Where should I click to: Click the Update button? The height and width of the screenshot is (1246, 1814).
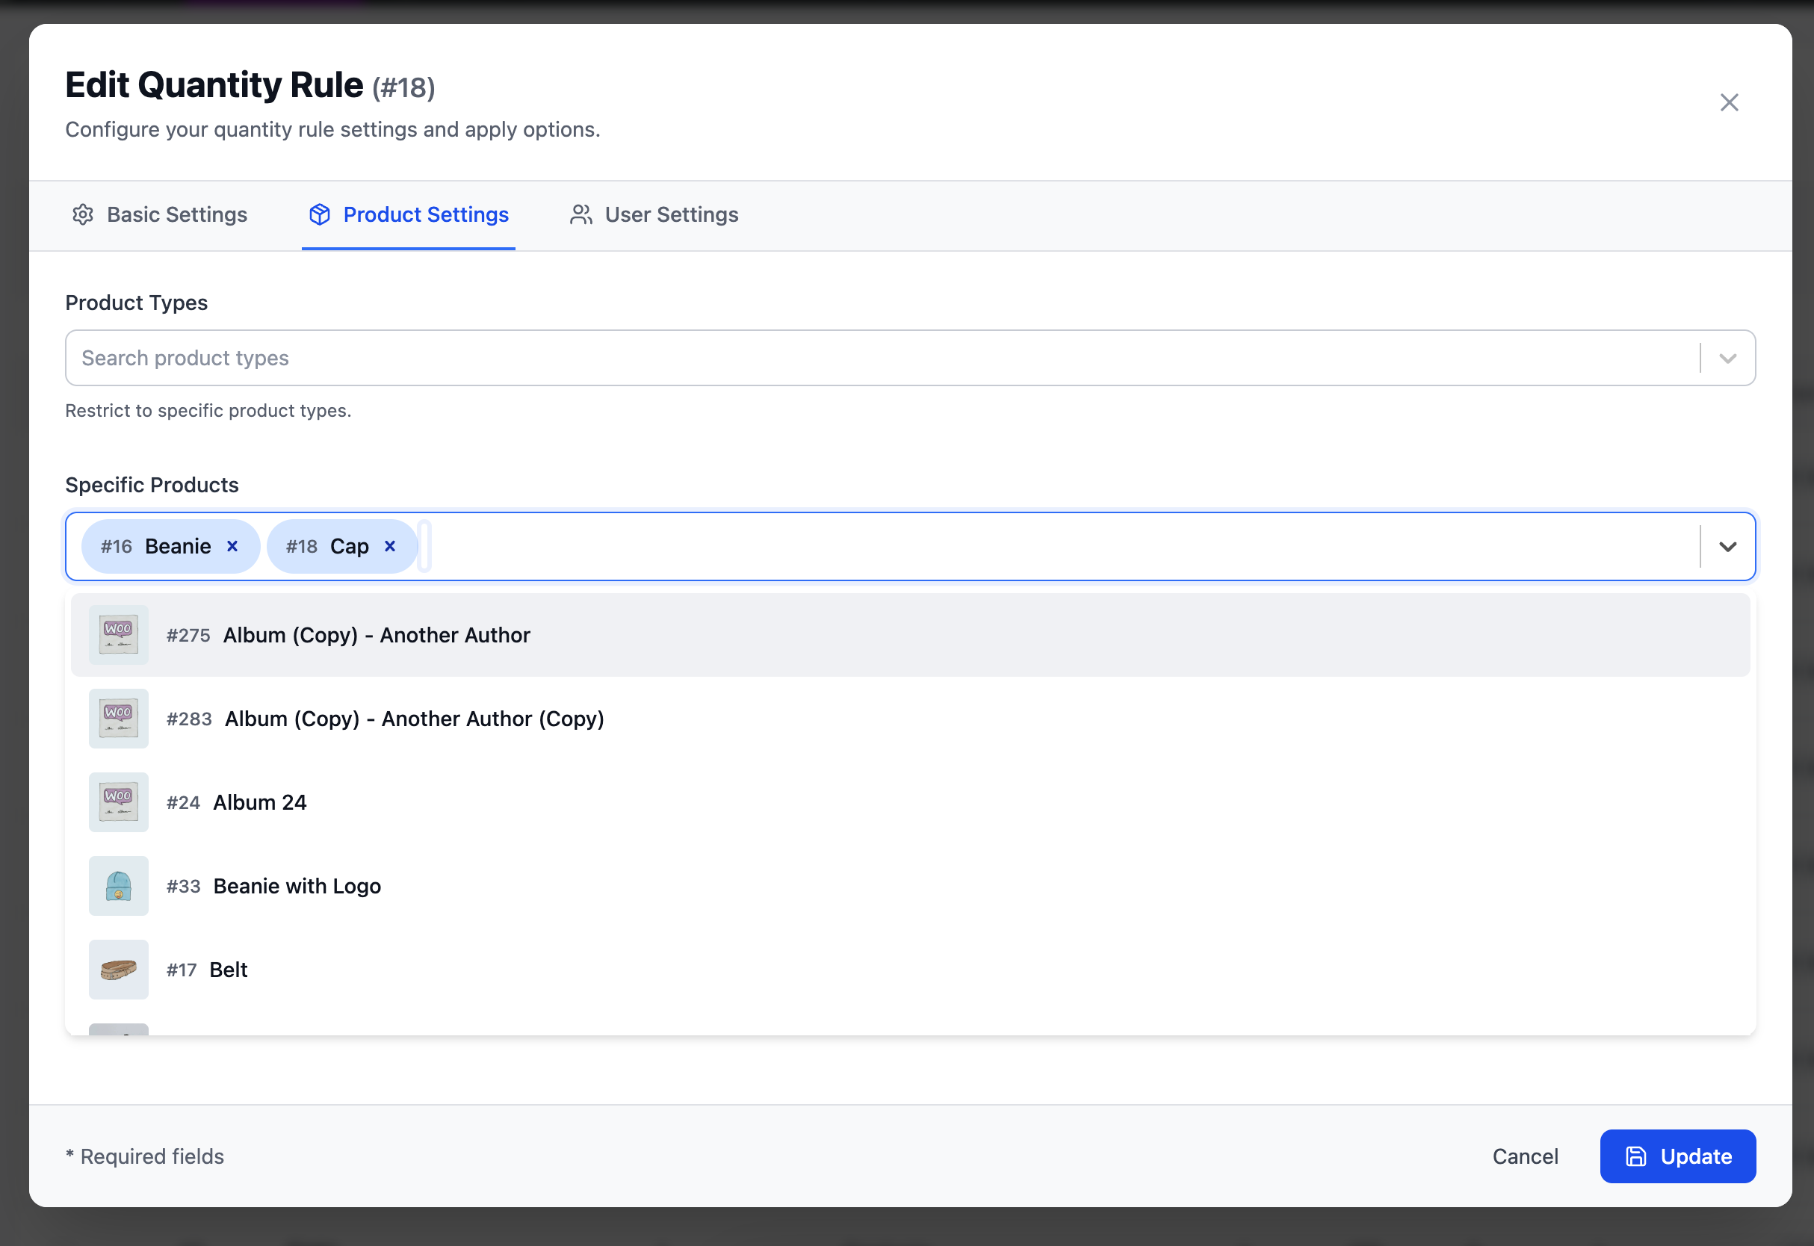(x=1677, y=1156)
